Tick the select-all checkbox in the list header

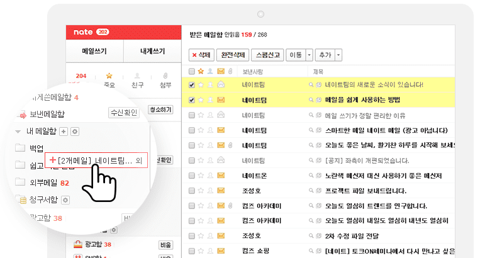192,71
